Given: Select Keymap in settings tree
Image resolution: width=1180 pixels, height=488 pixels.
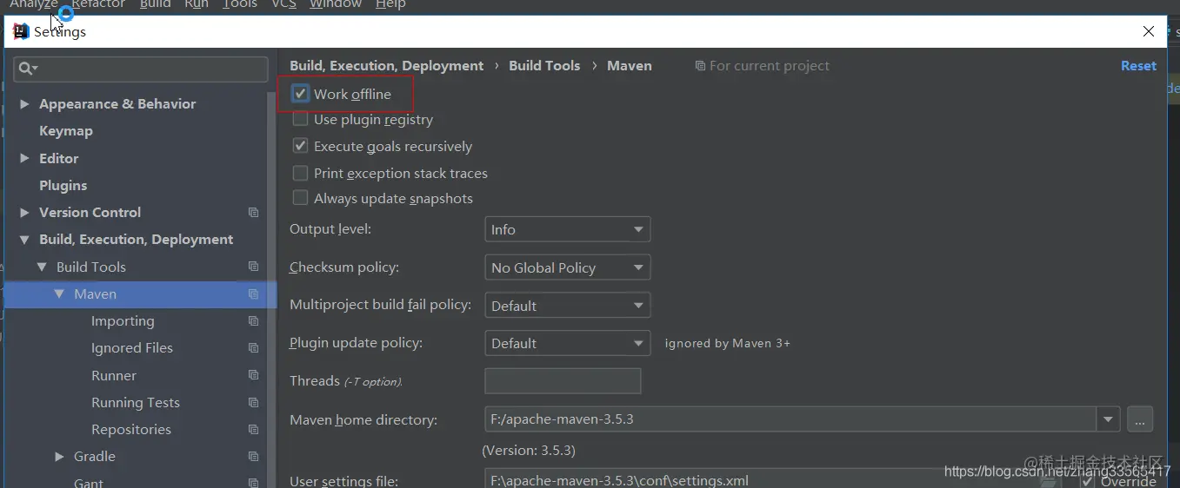Looking at the screenshot, I should tap(66, 131).
